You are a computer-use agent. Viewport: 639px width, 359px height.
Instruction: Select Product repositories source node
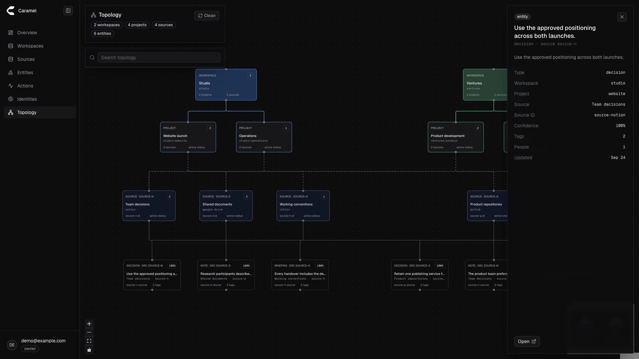[487, 206]
